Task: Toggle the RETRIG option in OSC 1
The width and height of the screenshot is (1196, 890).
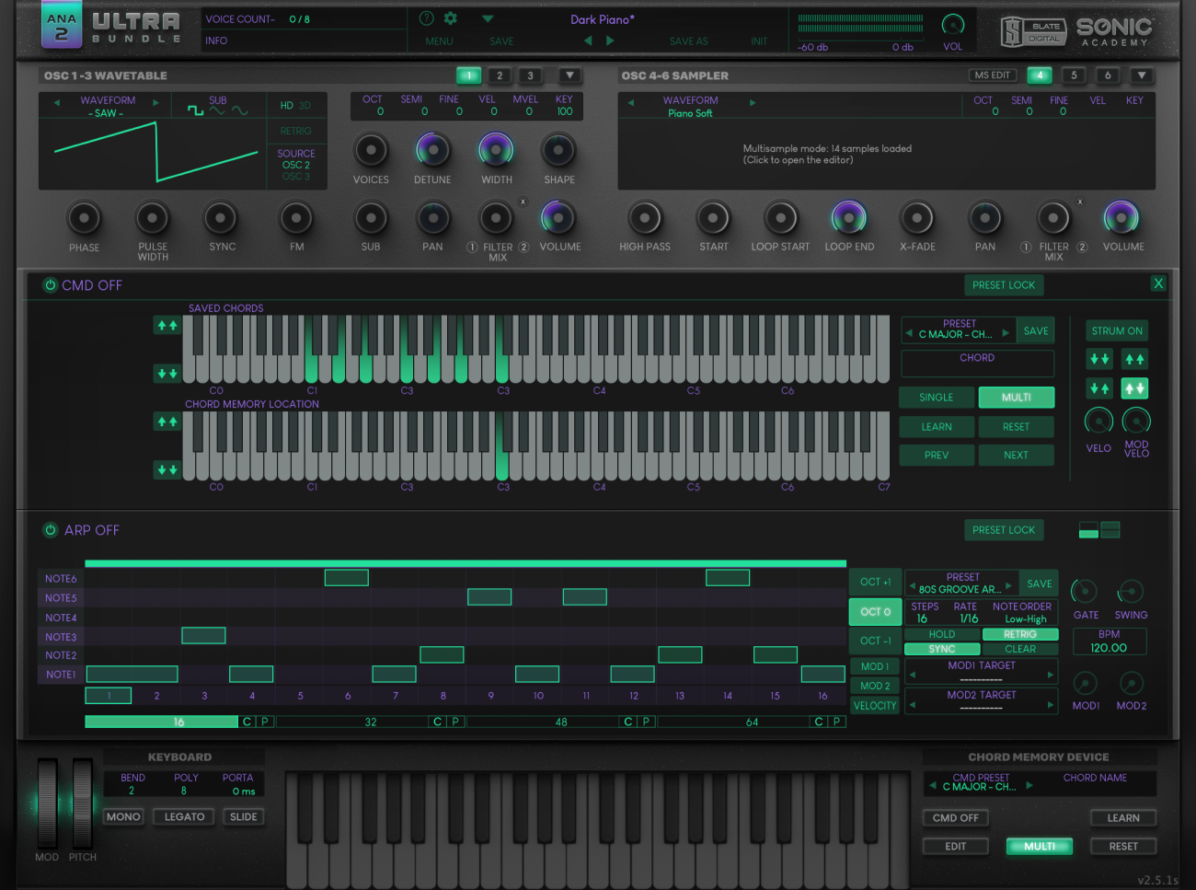Action: pos(296,131)
